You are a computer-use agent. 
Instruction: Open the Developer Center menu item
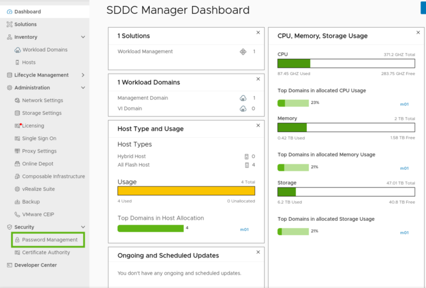(35, 265)
